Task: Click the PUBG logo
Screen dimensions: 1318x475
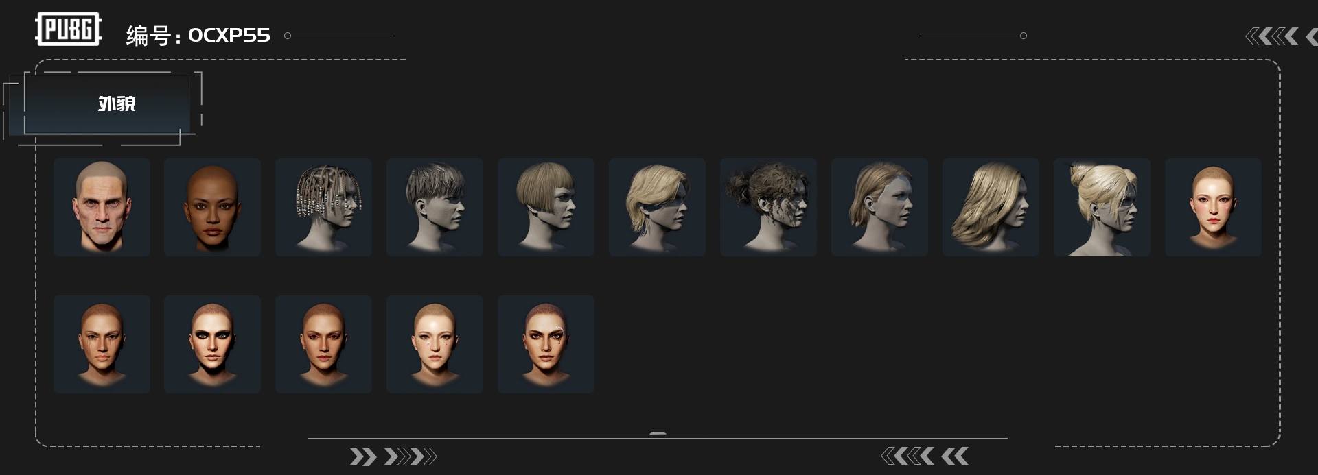Action: 69,29
